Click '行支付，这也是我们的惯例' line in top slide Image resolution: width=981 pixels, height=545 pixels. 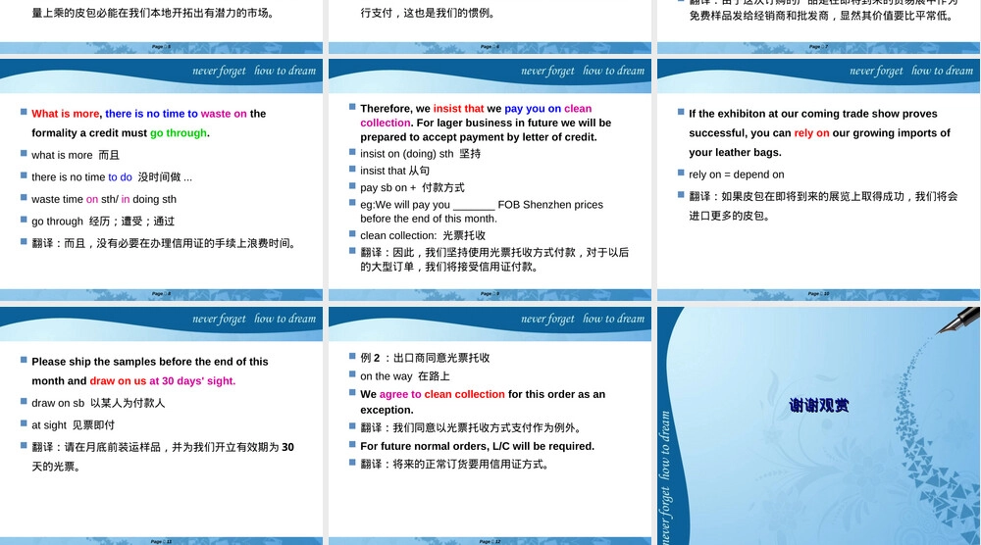pos(428,13)
